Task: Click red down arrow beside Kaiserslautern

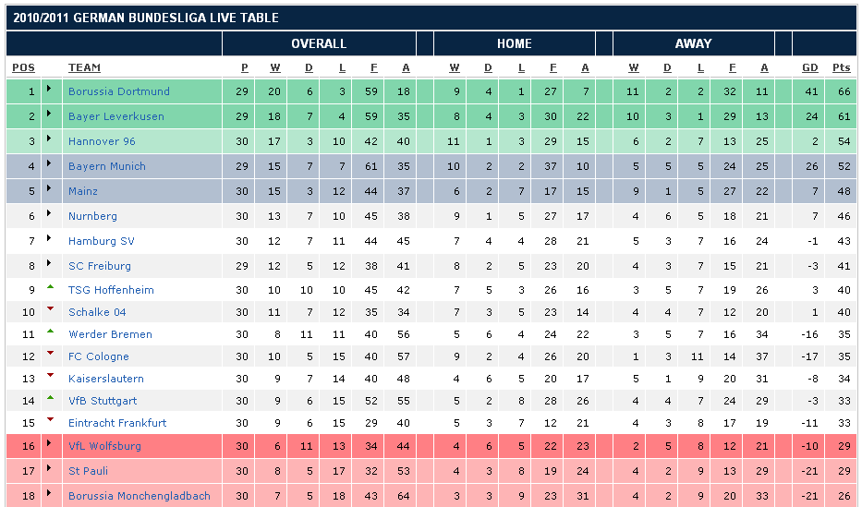Action: (50, 376)
